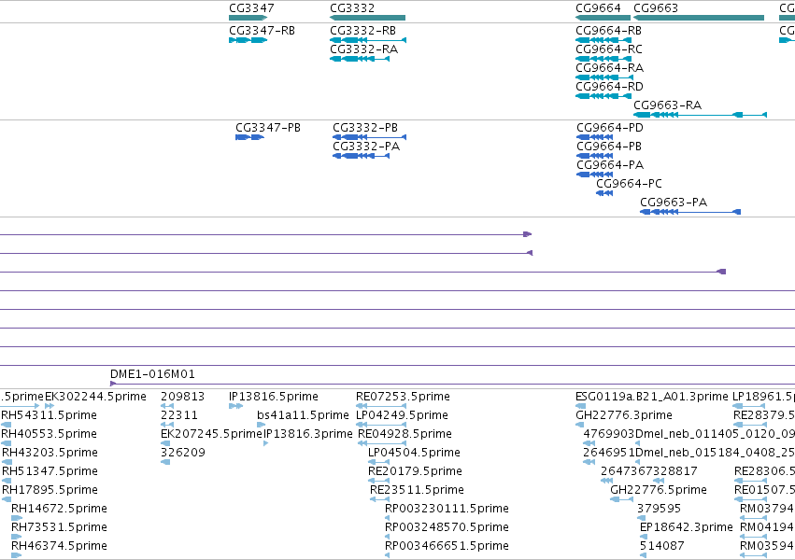This screenshot has height=560, width=795.
Task: Click the RP003248570.5prime EST label
Action: 447,527
